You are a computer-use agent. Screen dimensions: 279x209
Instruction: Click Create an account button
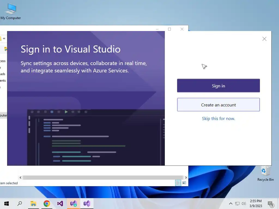coord(218,105)
